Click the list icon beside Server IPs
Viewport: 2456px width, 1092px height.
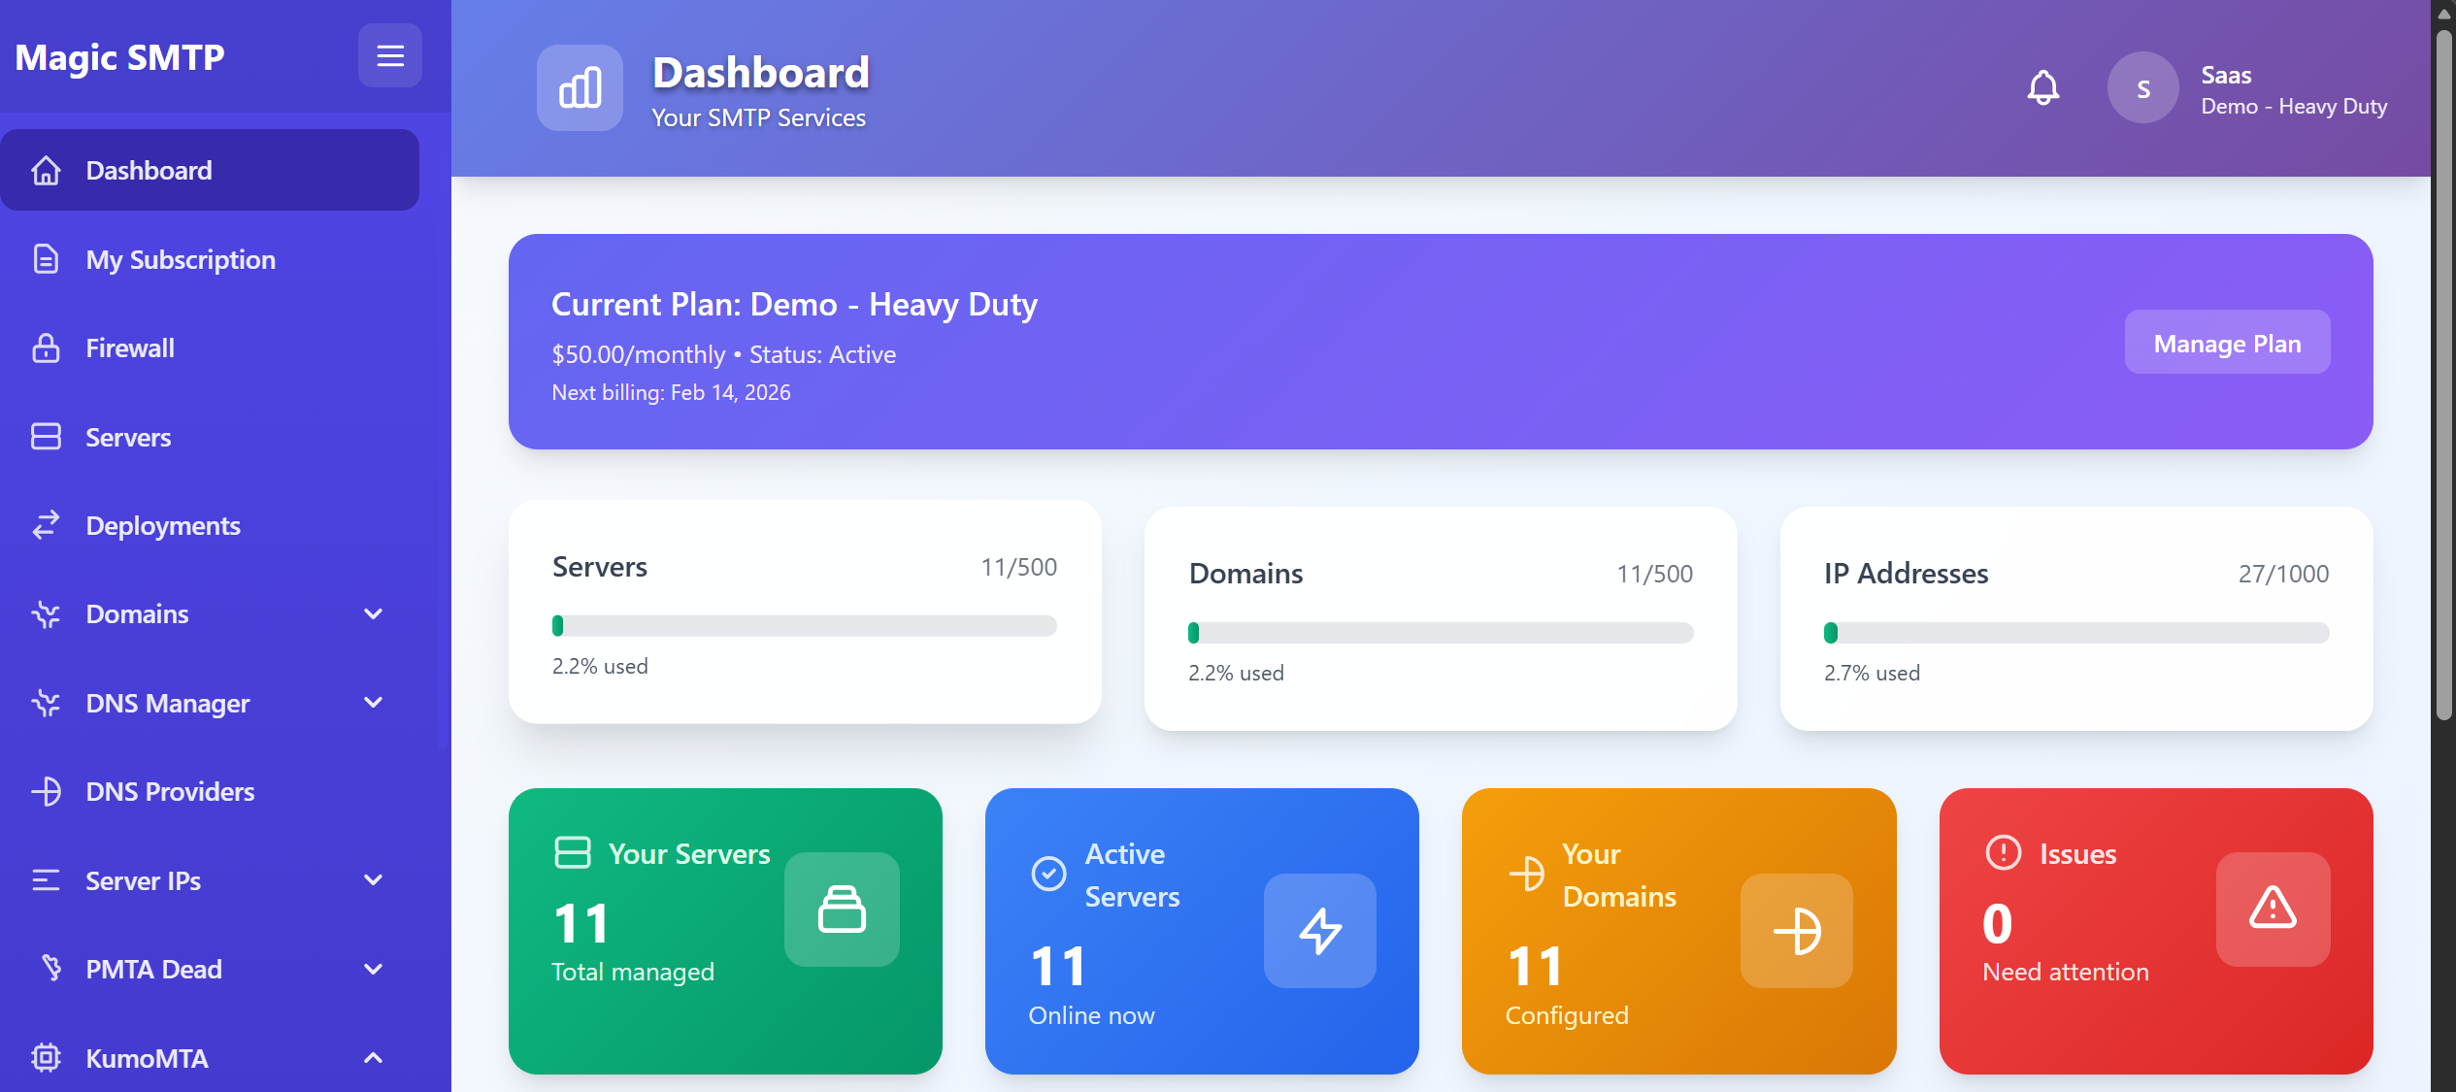coord(46,880)
